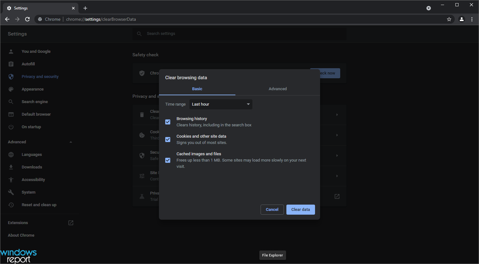Click the Reset and clean up icon

tap(11, 205)
